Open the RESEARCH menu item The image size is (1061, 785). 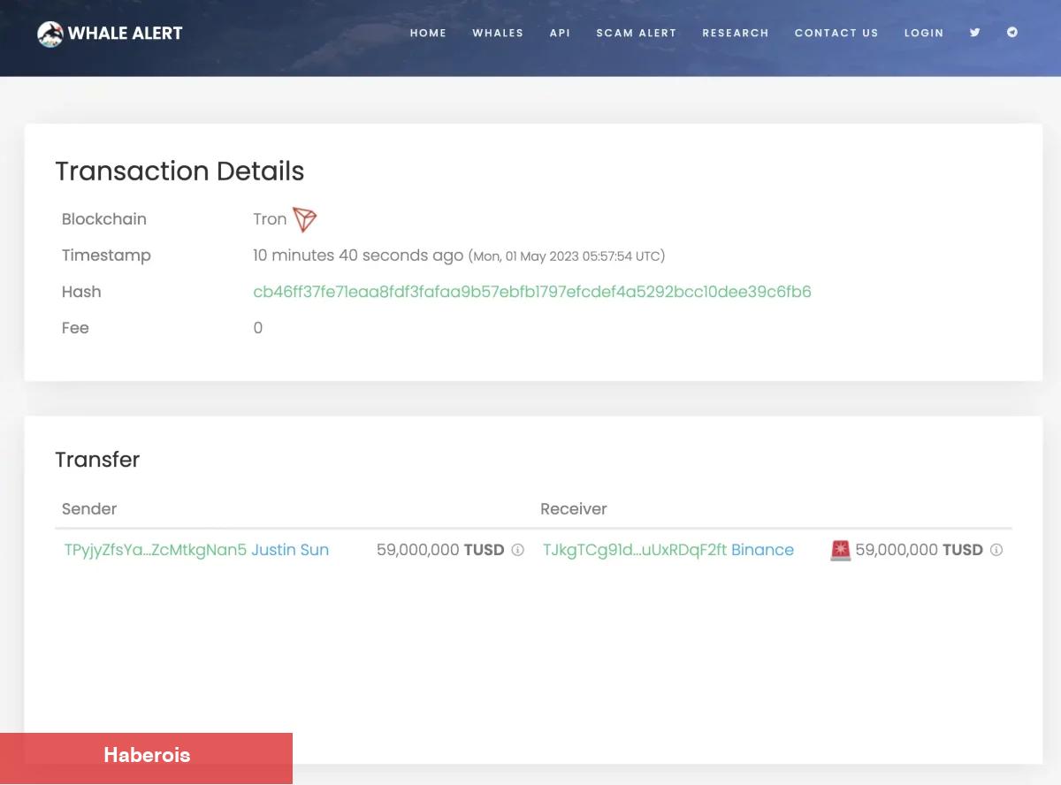pyautogui.click(x=736, y=33)
